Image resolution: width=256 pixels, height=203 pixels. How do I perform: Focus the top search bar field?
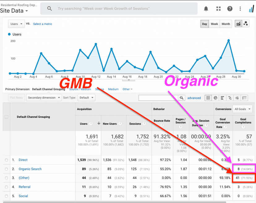(x=124, y=9)
